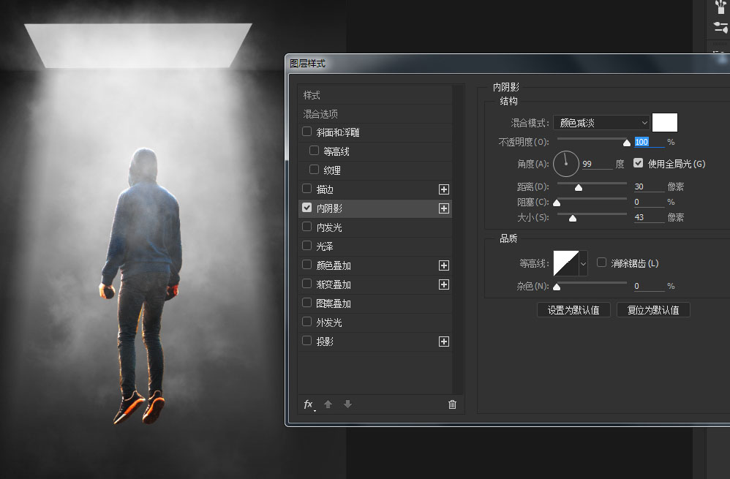Screen dimensions: 730x479
Task: Enable 斜面和浮雕 checkbox
Action: pos(306,132)
